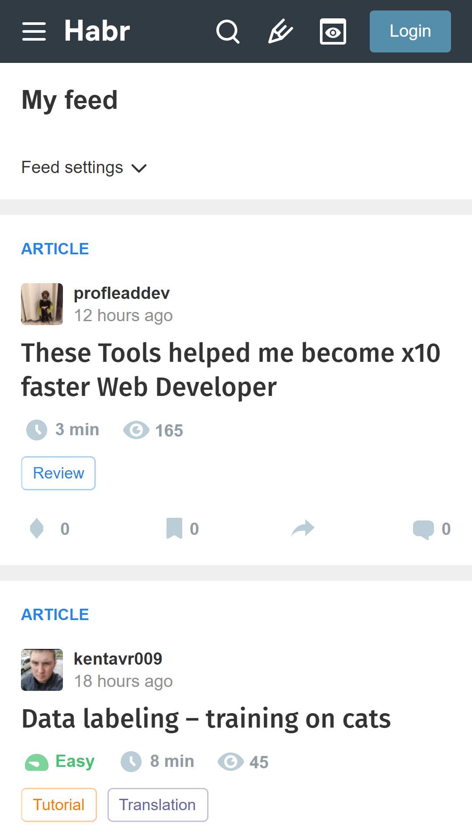Screen dimensions: 472x839
Task: Open the x10 faster Web Developer article
Action: pyautogui.click(x=231, y=370)
